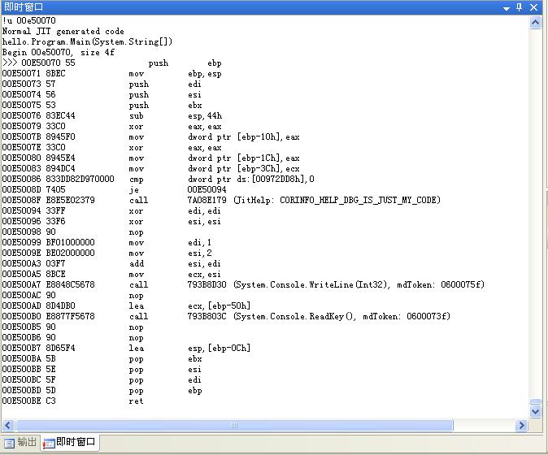
Task: Click the 'push ebx' instruction line
Action: (102, 105)
